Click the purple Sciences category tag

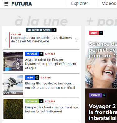95,95
